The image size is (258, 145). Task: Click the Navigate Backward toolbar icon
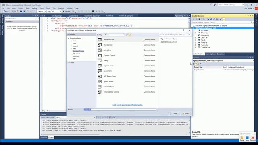pyautogui.click(x=4, y=12)
